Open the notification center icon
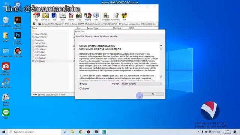The image size is (240, 135). 235,132
